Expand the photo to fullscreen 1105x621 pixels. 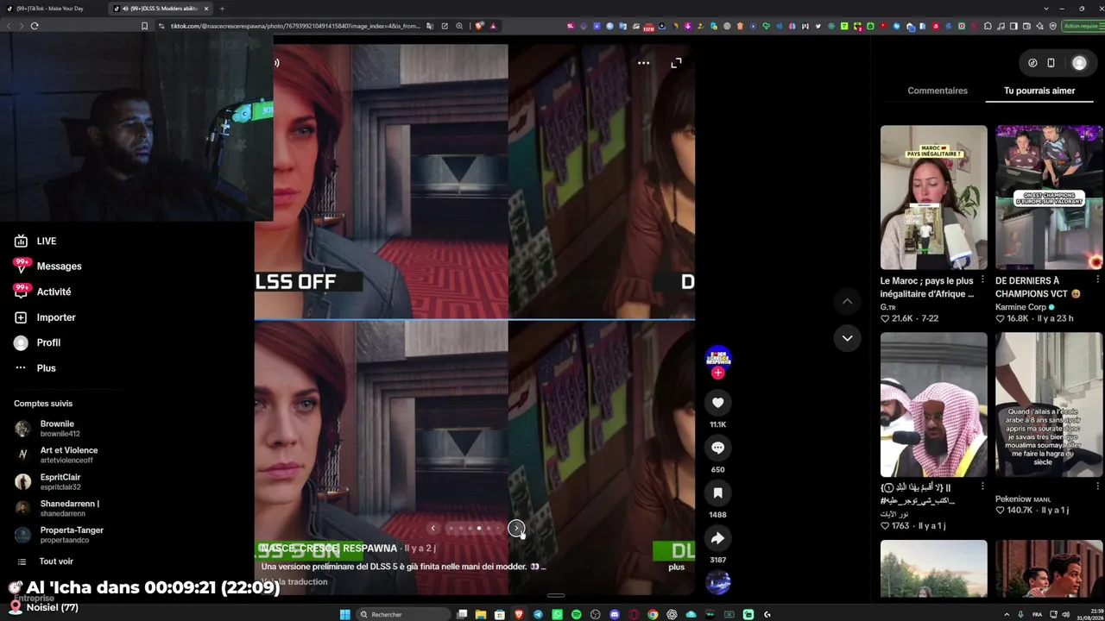click(x=676, y=63)
